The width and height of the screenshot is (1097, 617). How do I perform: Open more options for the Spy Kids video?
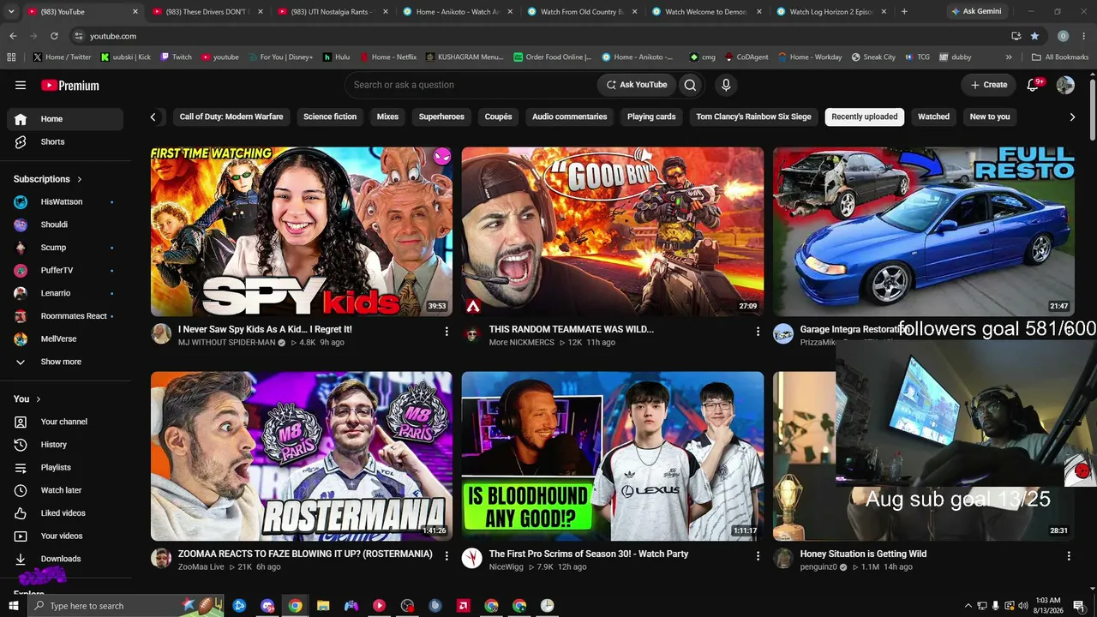pyautogui.click(x=447, y=331)
